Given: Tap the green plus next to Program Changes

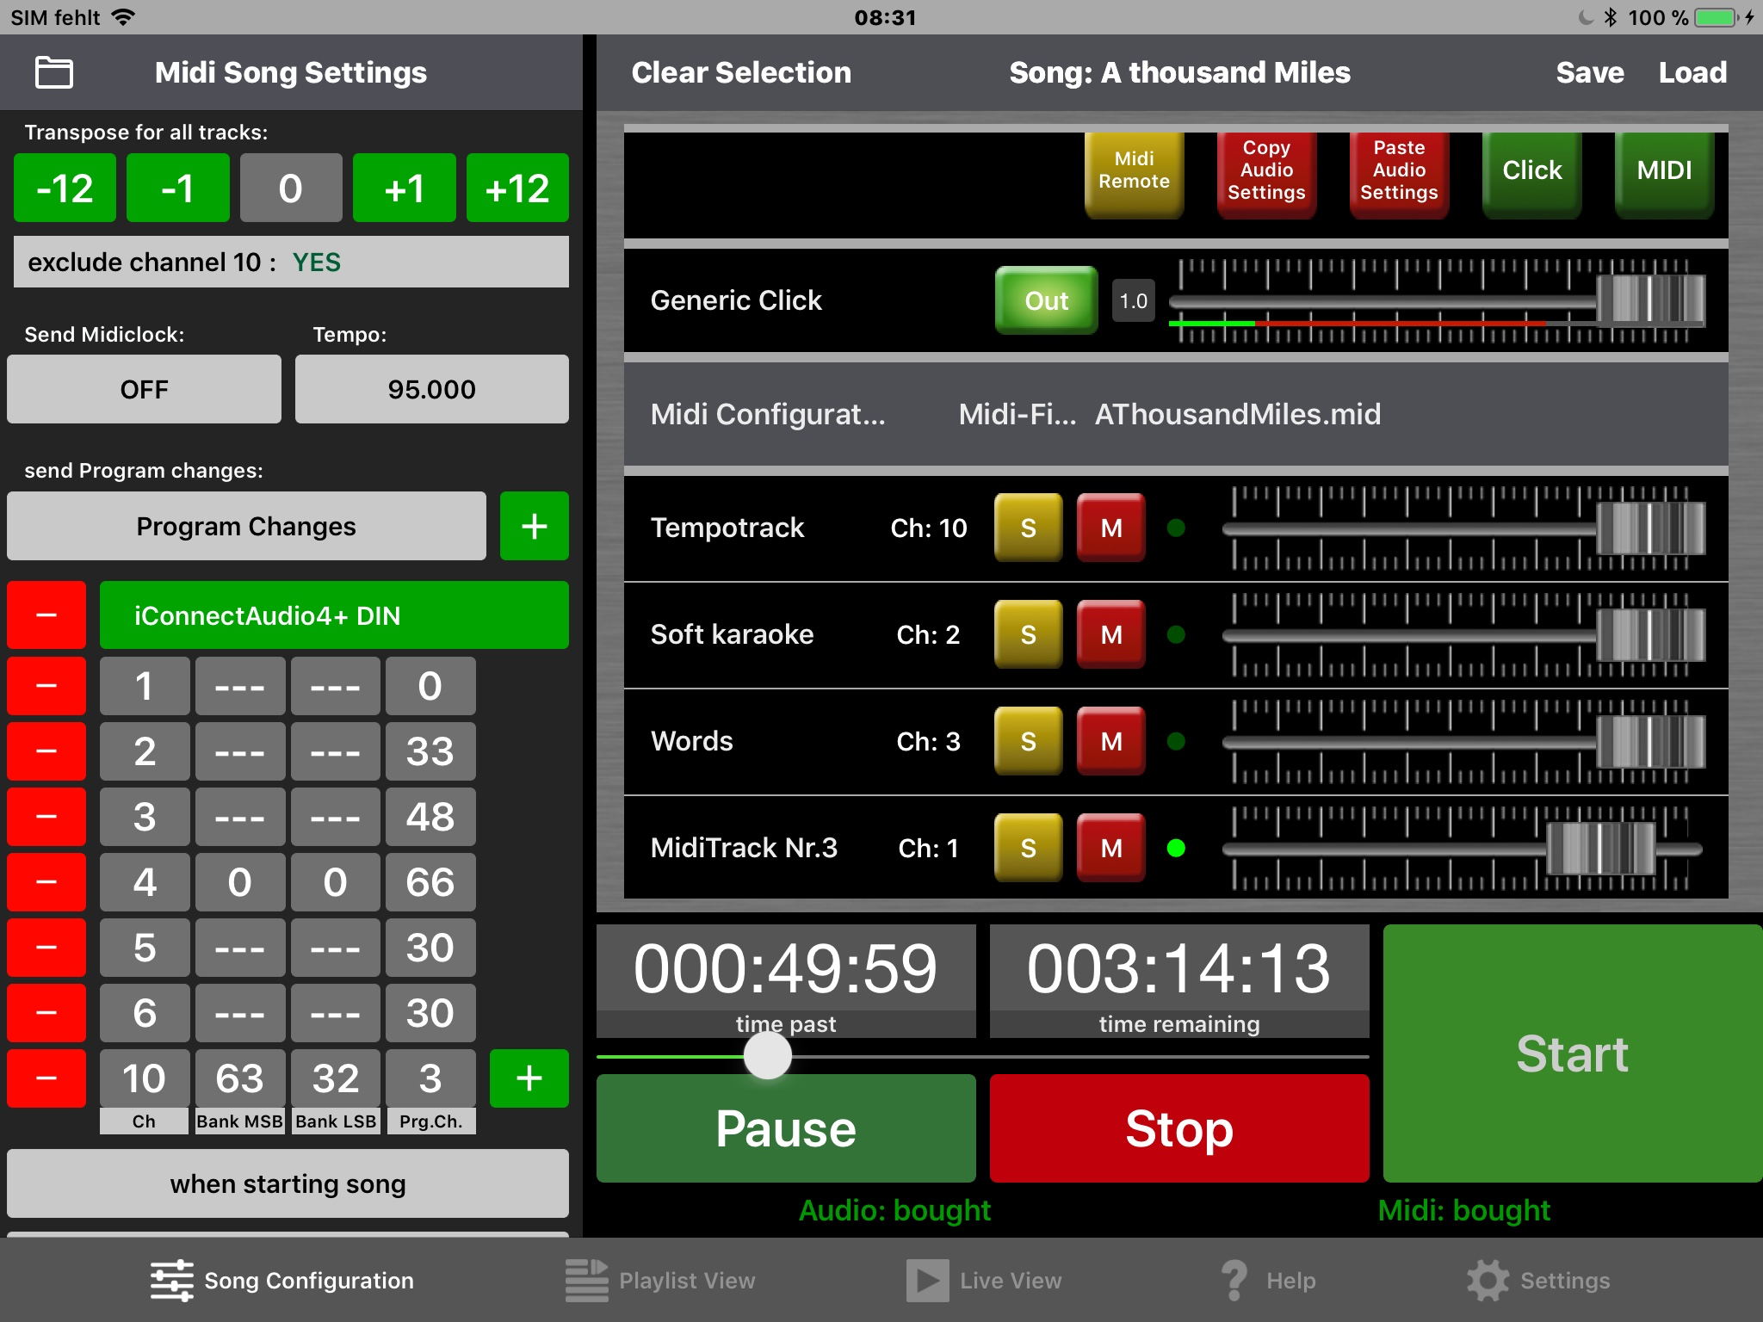Looking at the screenshot, I should click(x=534, y=526).
